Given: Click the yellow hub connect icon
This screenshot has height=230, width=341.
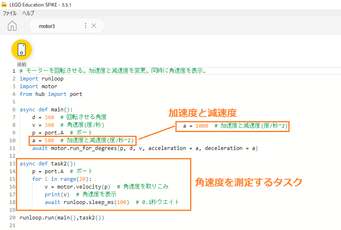Looking at the screenshot, I should point(22,50).
